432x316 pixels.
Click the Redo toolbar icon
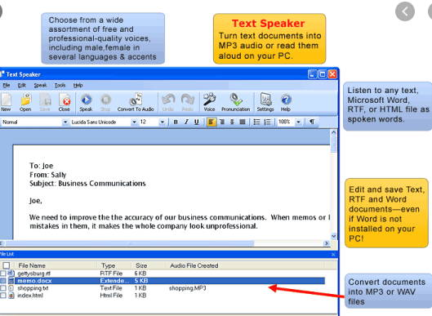187,102
